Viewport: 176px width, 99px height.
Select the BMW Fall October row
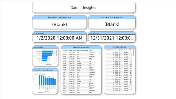click(x=79, y=89)
